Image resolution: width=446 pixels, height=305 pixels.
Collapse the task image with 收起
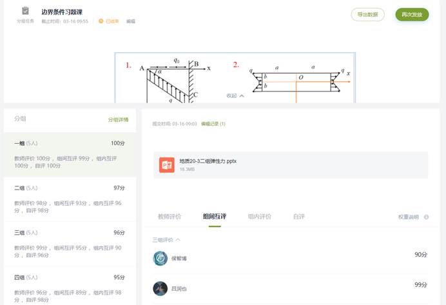[235, 95]
